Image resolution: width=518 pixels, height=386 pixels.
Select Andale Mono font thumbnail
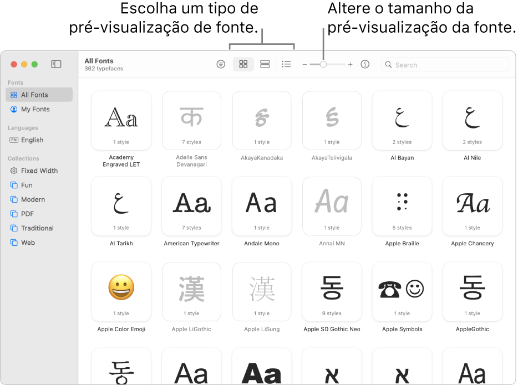[262, 207]
